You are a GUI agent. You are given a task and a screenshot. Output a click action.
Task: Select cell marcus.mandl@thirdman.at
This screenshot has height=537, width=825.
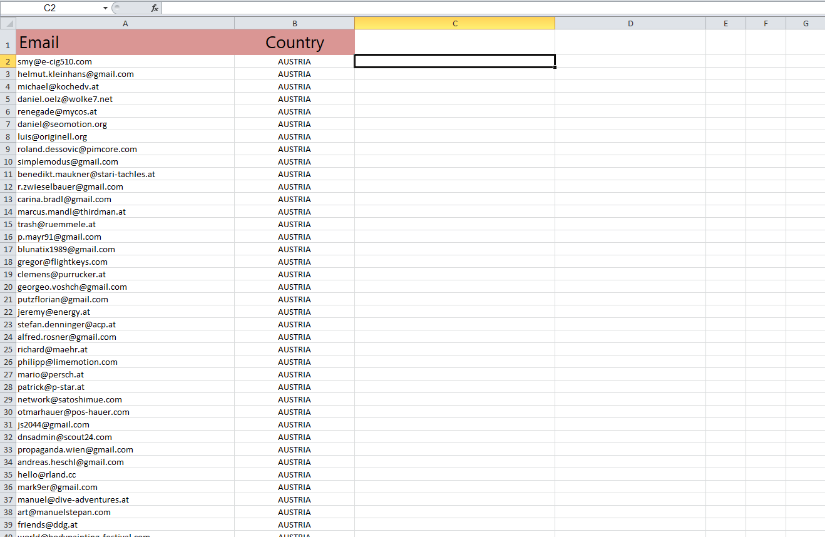[x=125, y=212]
